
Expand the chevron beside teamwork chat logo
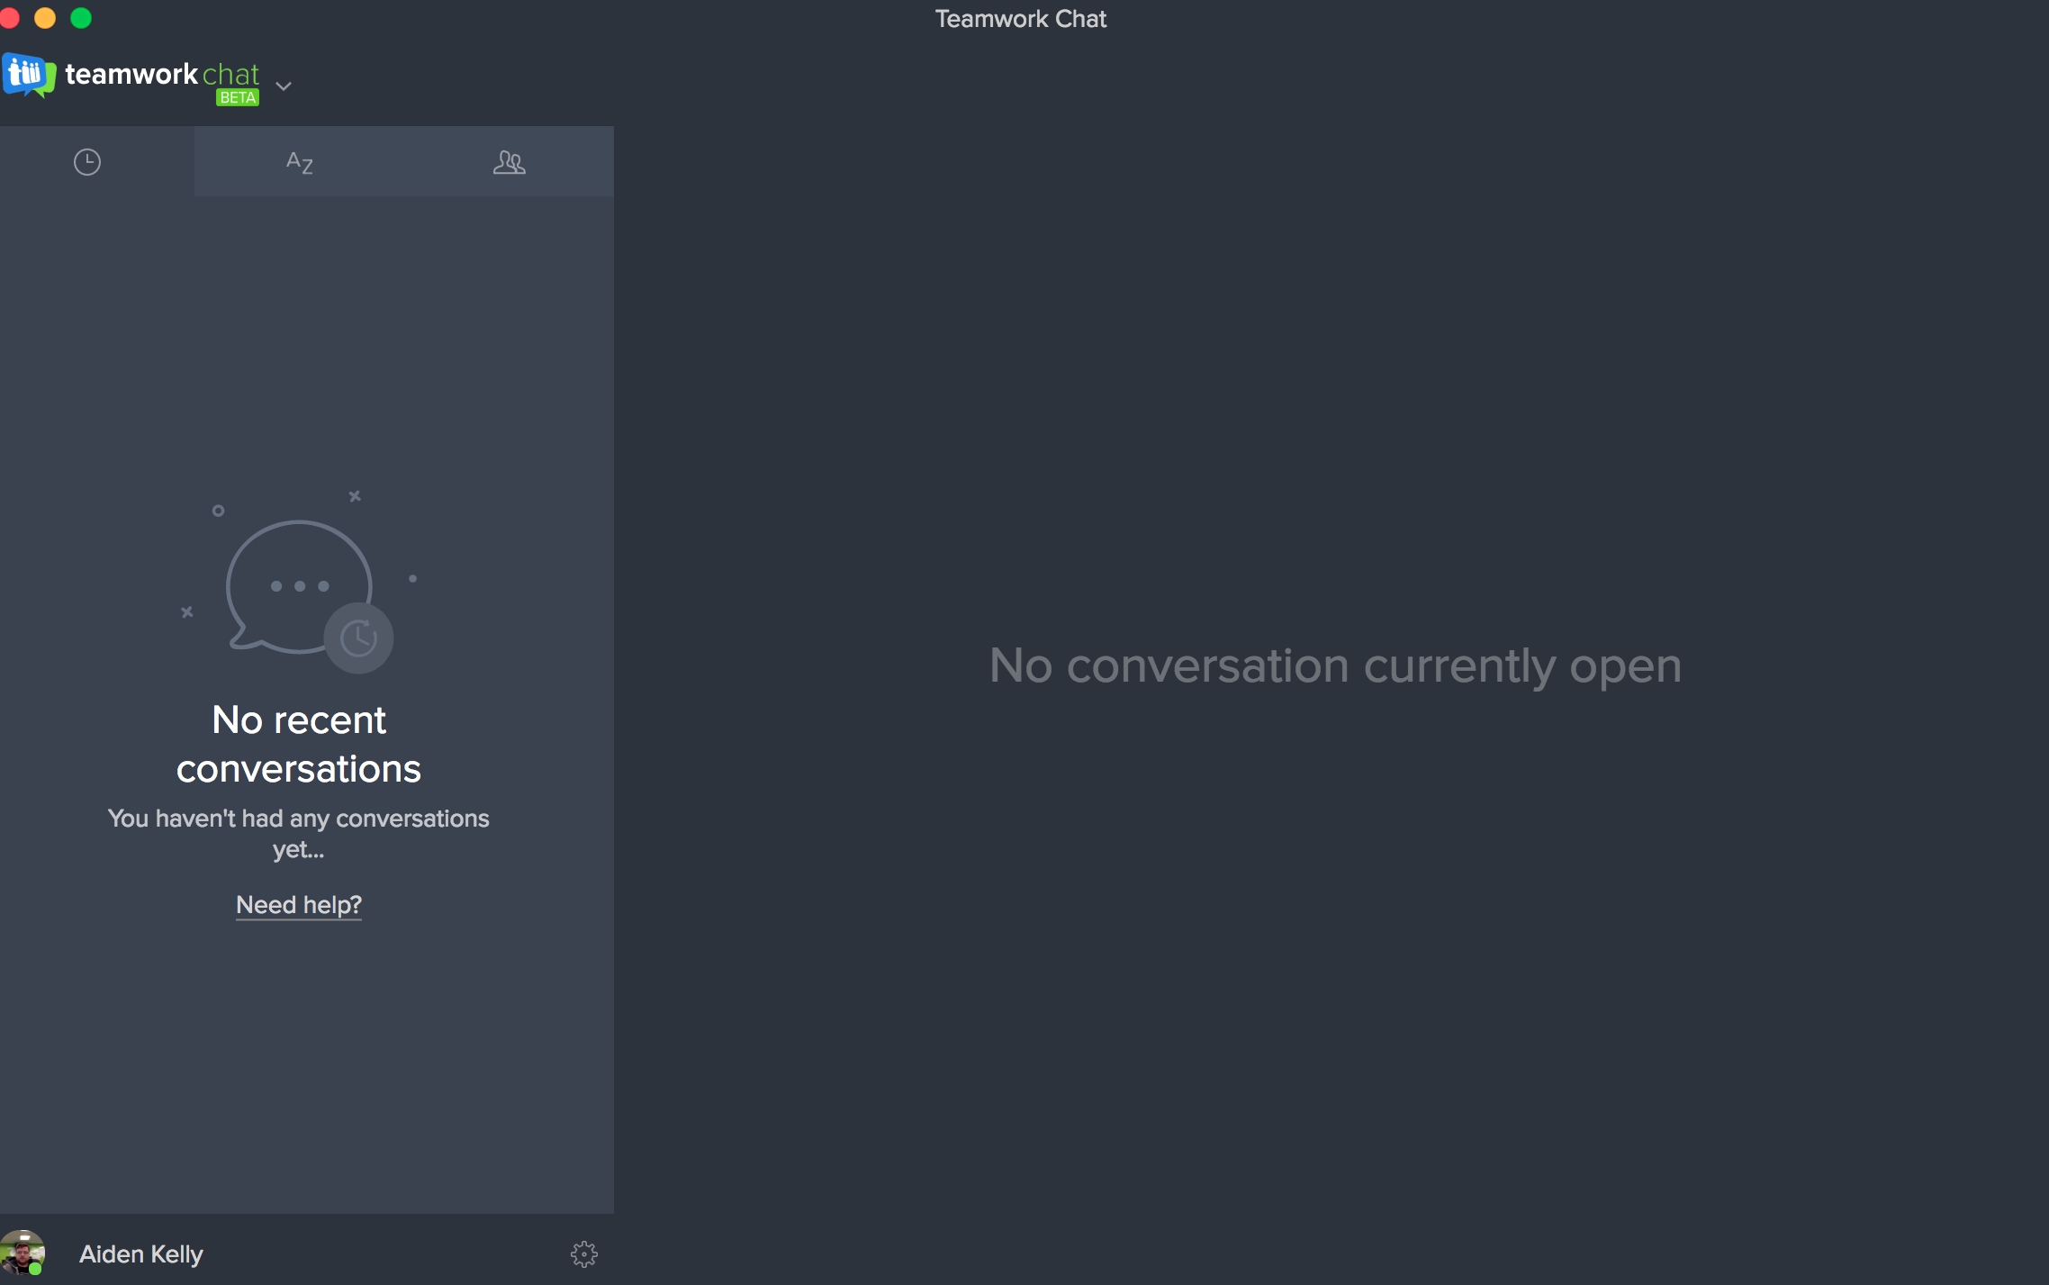(x=284, y=86)
